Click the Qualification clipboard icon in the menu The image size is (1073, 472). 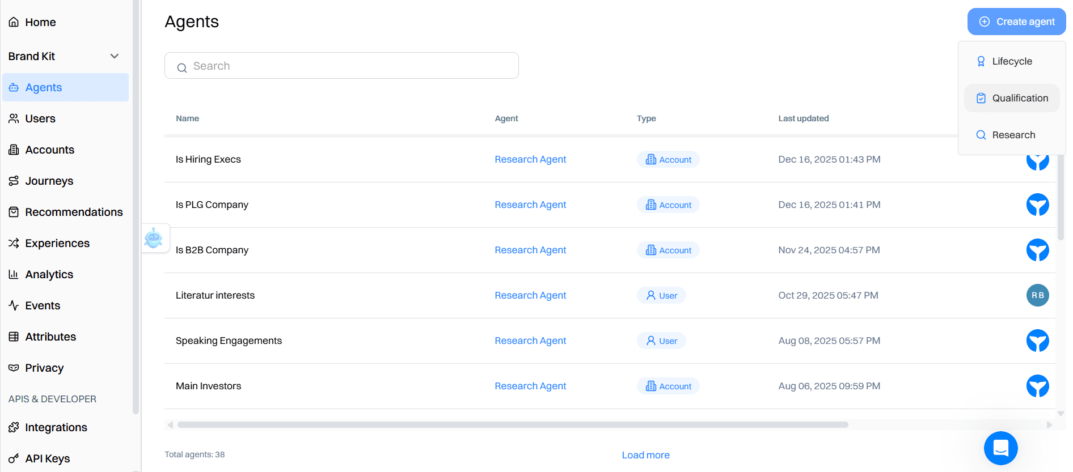[x=981, y=98]
